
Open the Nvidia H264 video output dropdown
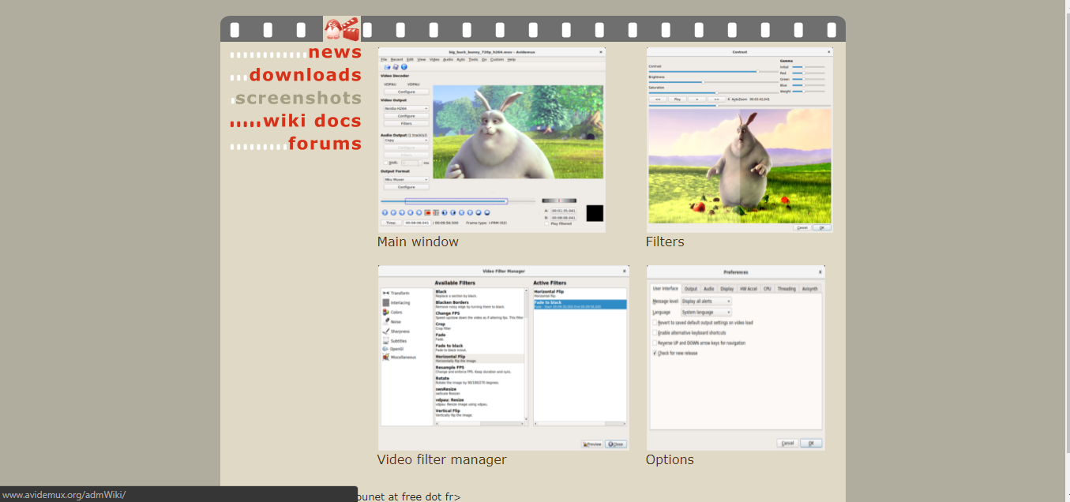[406, 108]
